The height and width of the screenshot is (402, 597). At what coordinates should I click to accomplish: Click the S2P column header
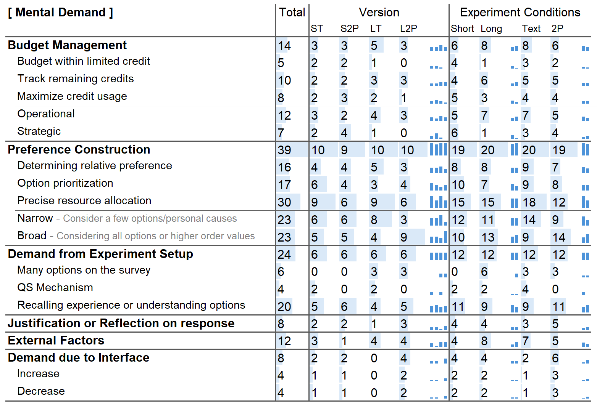(x=349, y=29)
